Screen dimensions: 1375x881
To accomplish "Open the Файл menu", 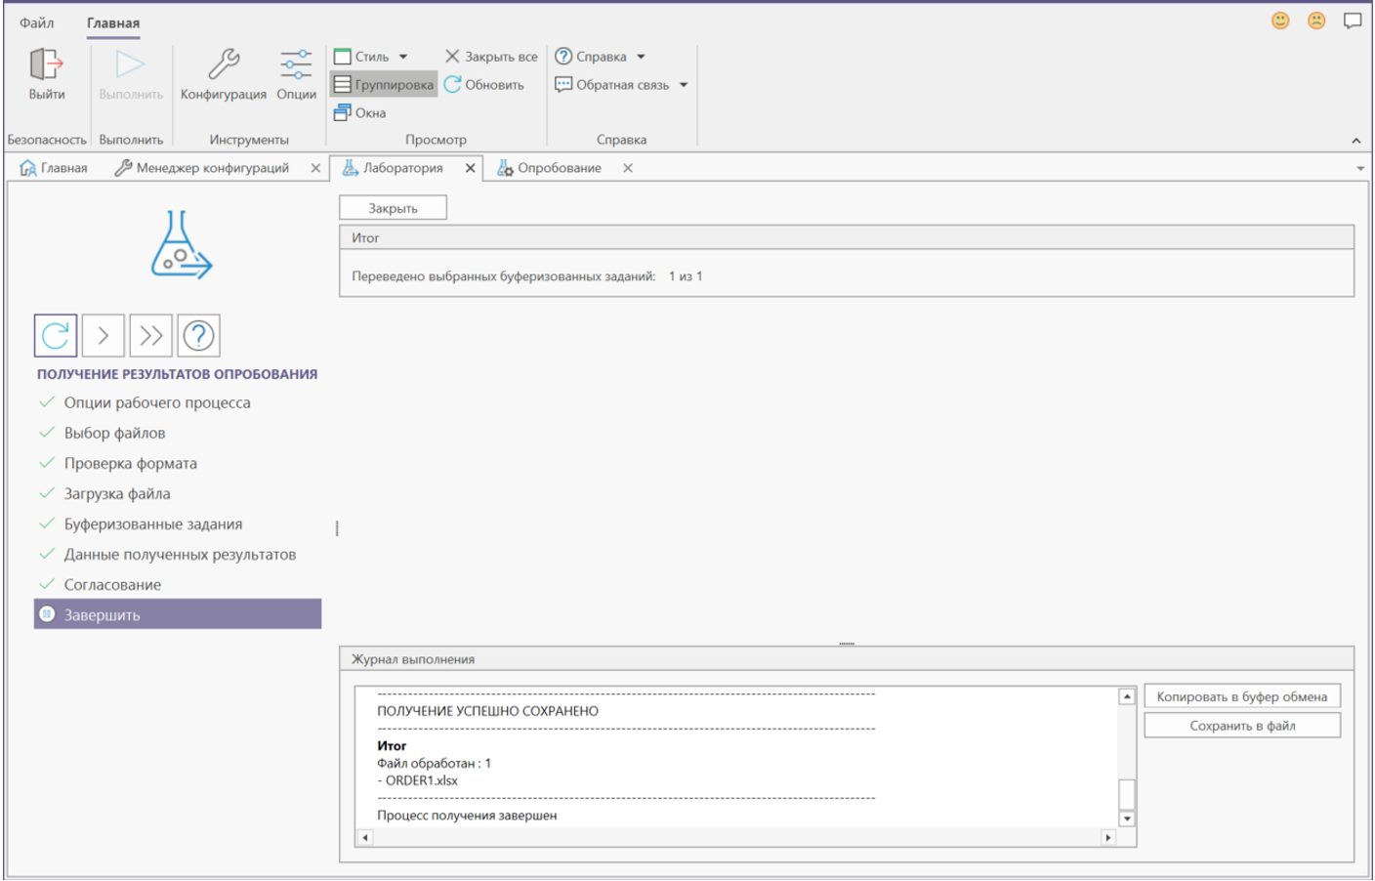I will (37, 22).
